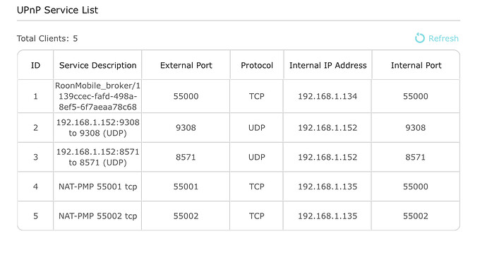
Task: Click the circular Refresh arrow icon
Action: point(420,38)
